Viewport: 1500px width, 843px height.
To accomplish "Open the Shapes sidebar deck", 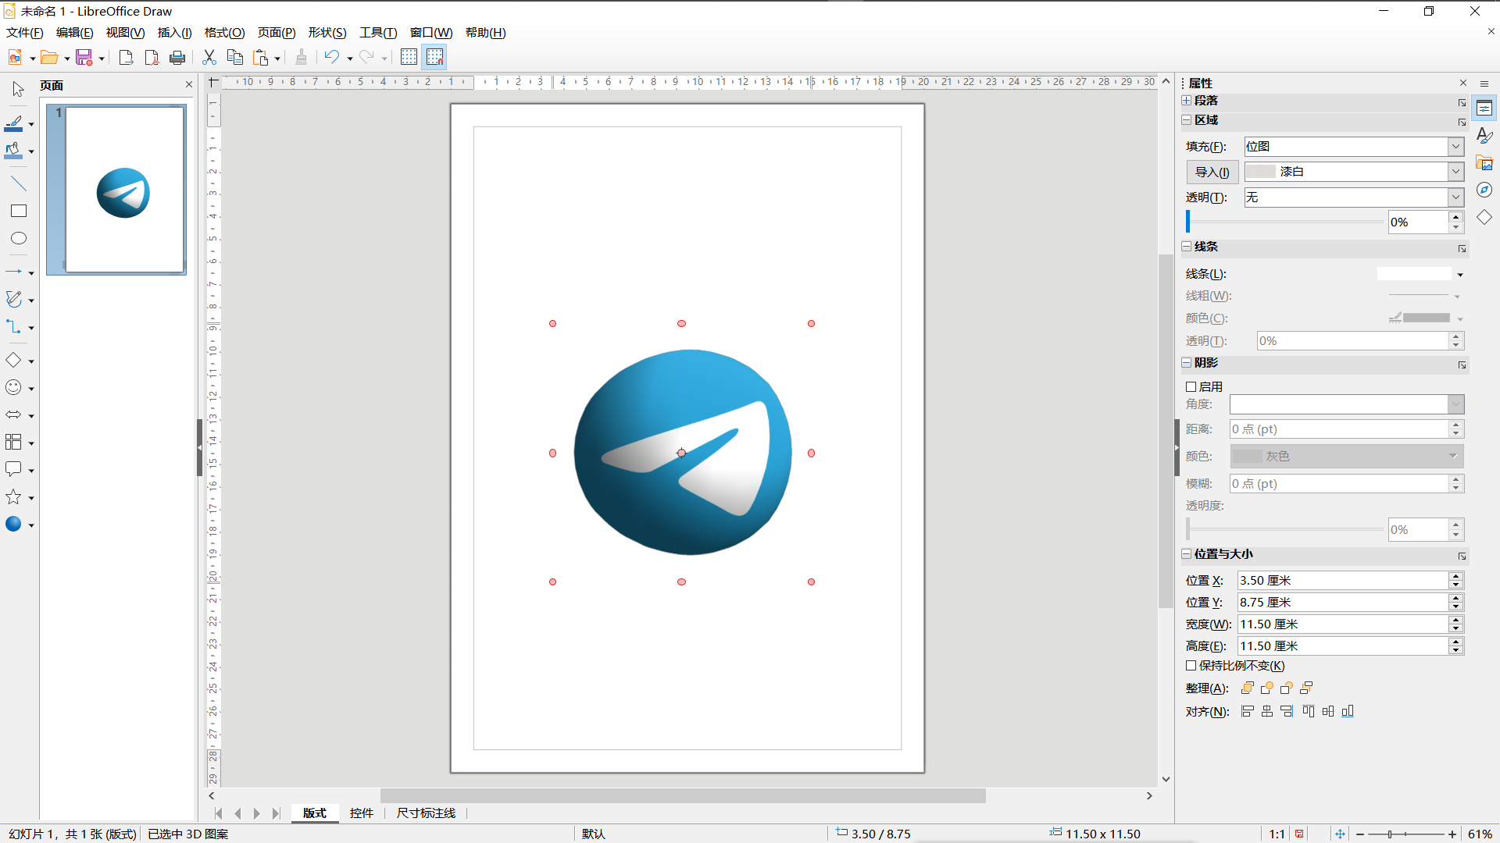I will [x=1484, y=218].
